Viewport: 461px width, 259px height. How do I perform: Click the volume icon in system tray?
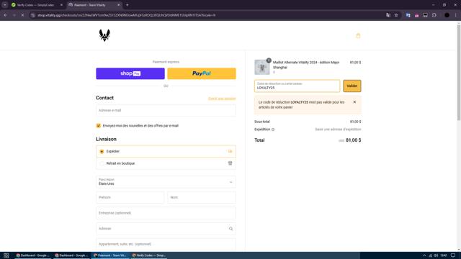(436, 255)
